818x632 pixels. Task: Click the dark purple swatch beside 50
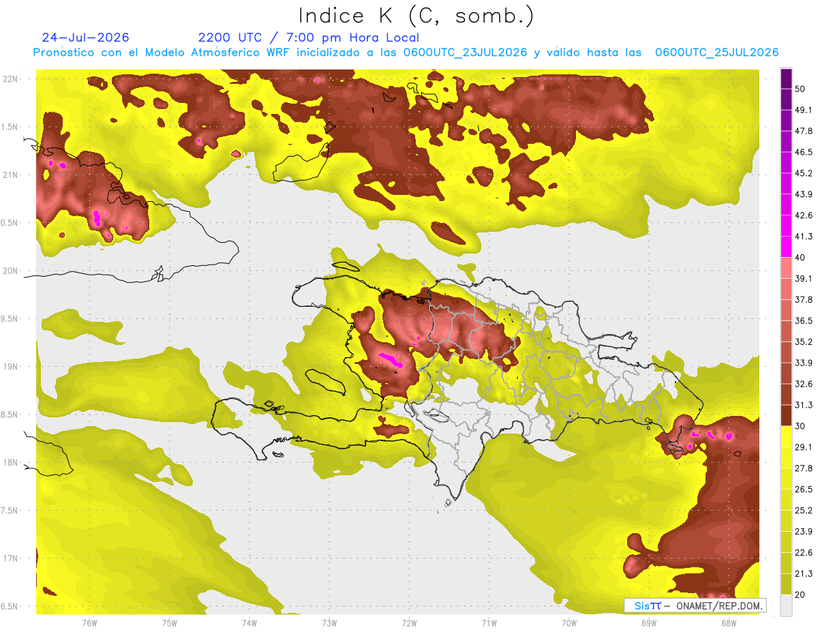[x=786, y=79]
